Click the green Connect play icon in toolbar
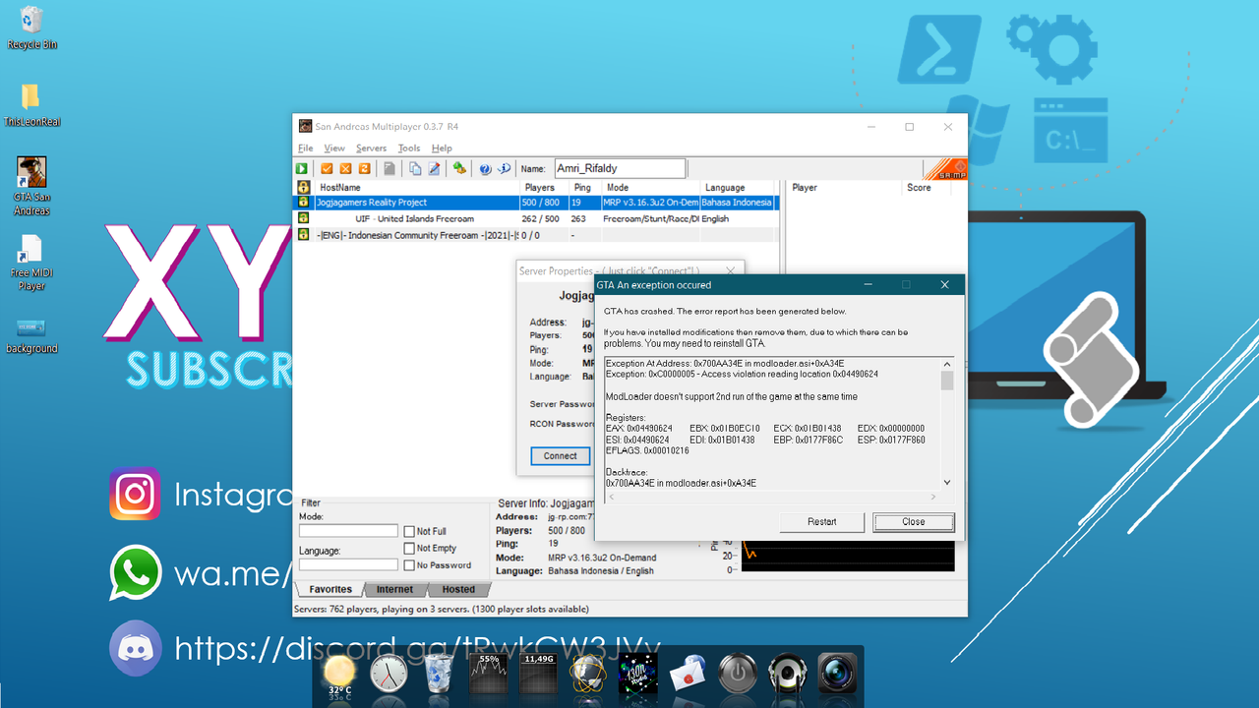Viewport: 1259px width, 708px height. coord(302,169)
